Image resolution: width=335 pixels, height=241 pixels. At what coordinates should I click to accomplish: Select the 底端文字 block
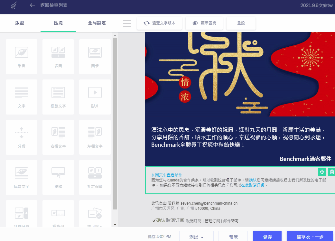(22, 177)
